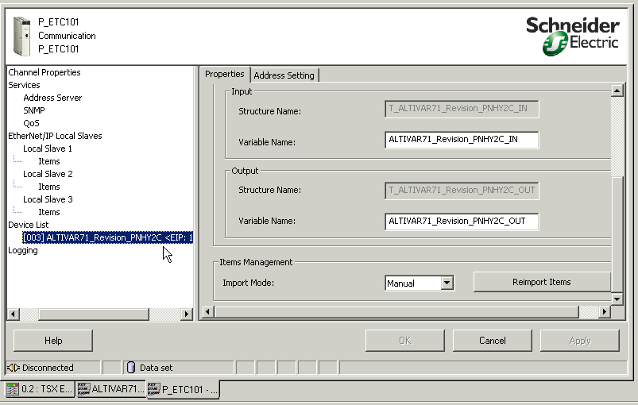Click the 'Communication' header text
The image size is (638, 405).
tap(67, 36)
